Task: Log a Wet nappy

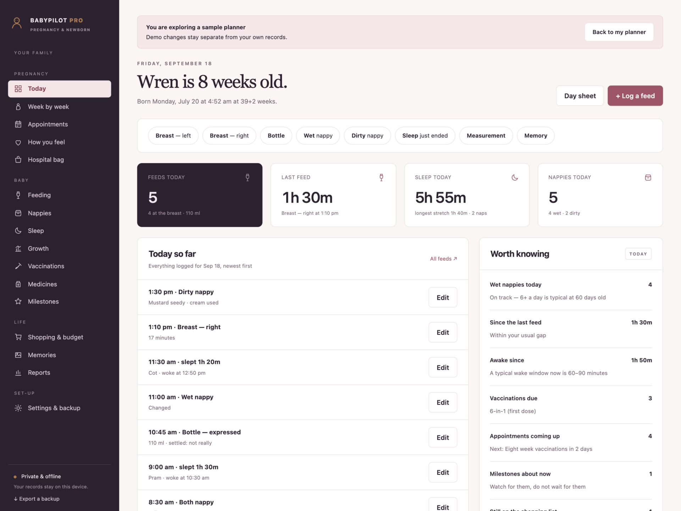Action: tap(318, 136)
